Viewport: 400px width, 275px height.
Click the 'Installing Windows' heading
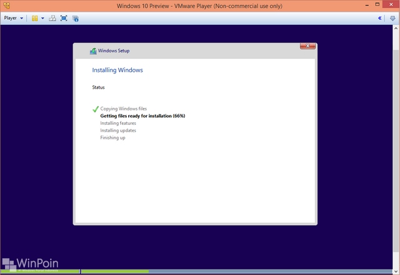pyautogui.click(x=117, y=70)
